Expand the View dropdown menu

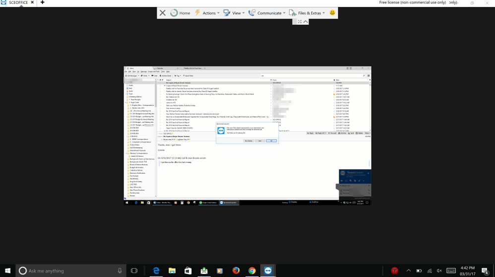(234, 13)
